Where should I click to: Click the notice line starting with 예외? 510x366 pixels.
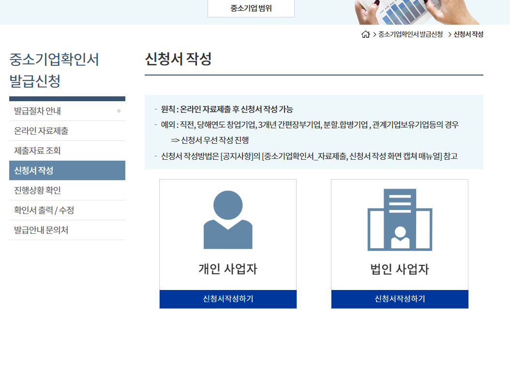pyautogui.click(x=310, y=125)
